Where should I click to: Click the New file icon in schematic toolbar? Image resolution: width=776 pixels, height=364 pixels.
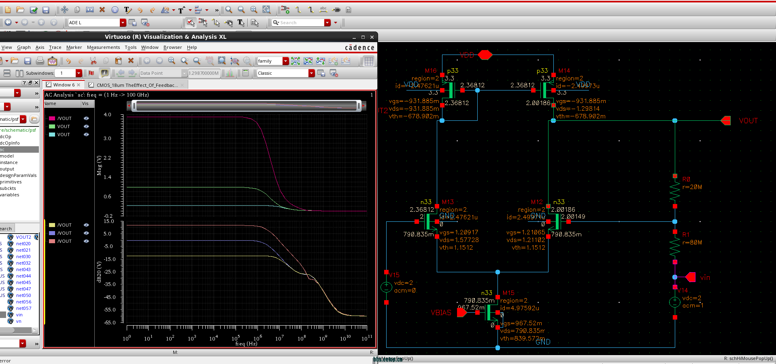tap(8, 10)
